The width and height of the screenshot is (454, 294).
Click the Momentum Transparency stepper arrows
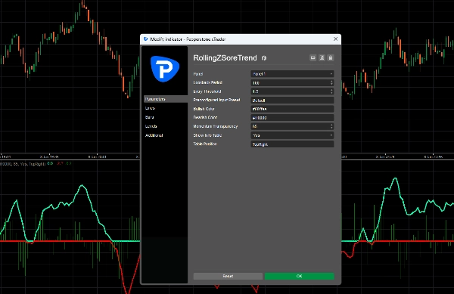(331, 126)
